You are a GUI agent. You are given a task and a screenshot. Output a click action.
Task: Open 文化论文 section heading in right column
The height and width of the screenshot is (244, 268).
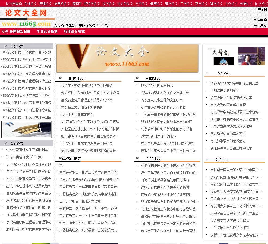coord(223,74)
